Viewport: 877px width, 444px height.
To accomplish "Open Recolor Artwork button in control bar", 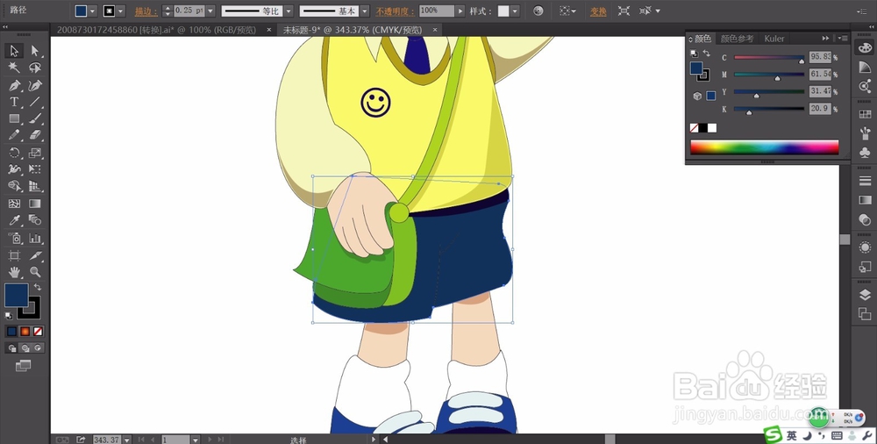I will [538, 11].
